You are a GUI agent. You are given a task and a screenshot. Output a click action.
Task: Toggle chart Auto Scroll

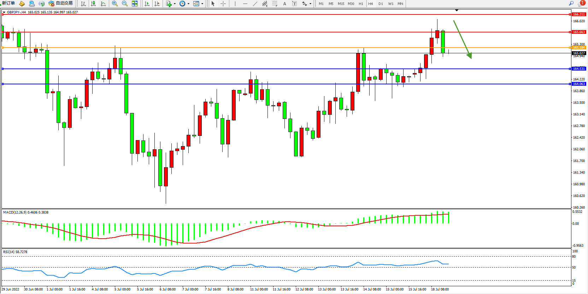147,4
